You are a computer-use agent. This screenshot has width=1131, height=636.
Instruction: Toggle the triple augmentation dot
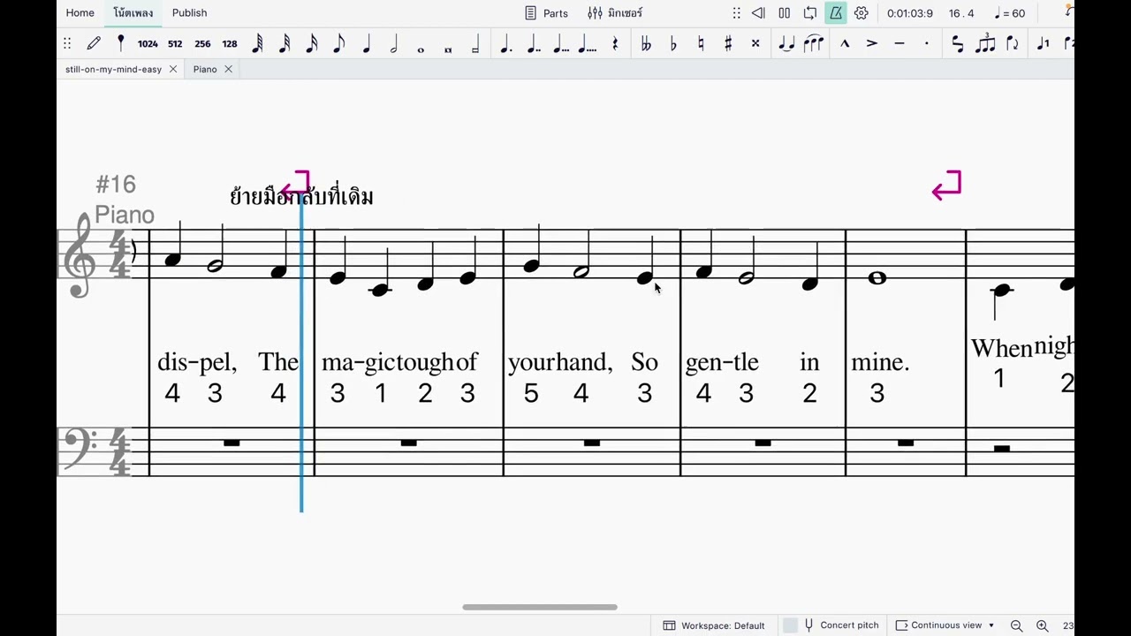click(x=560, y=43)
